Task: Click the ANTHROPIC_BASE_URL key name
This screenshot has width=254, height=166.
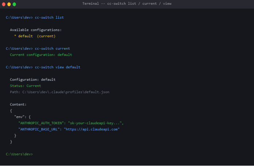Action: pyautogui.click(x=39, y=129)
